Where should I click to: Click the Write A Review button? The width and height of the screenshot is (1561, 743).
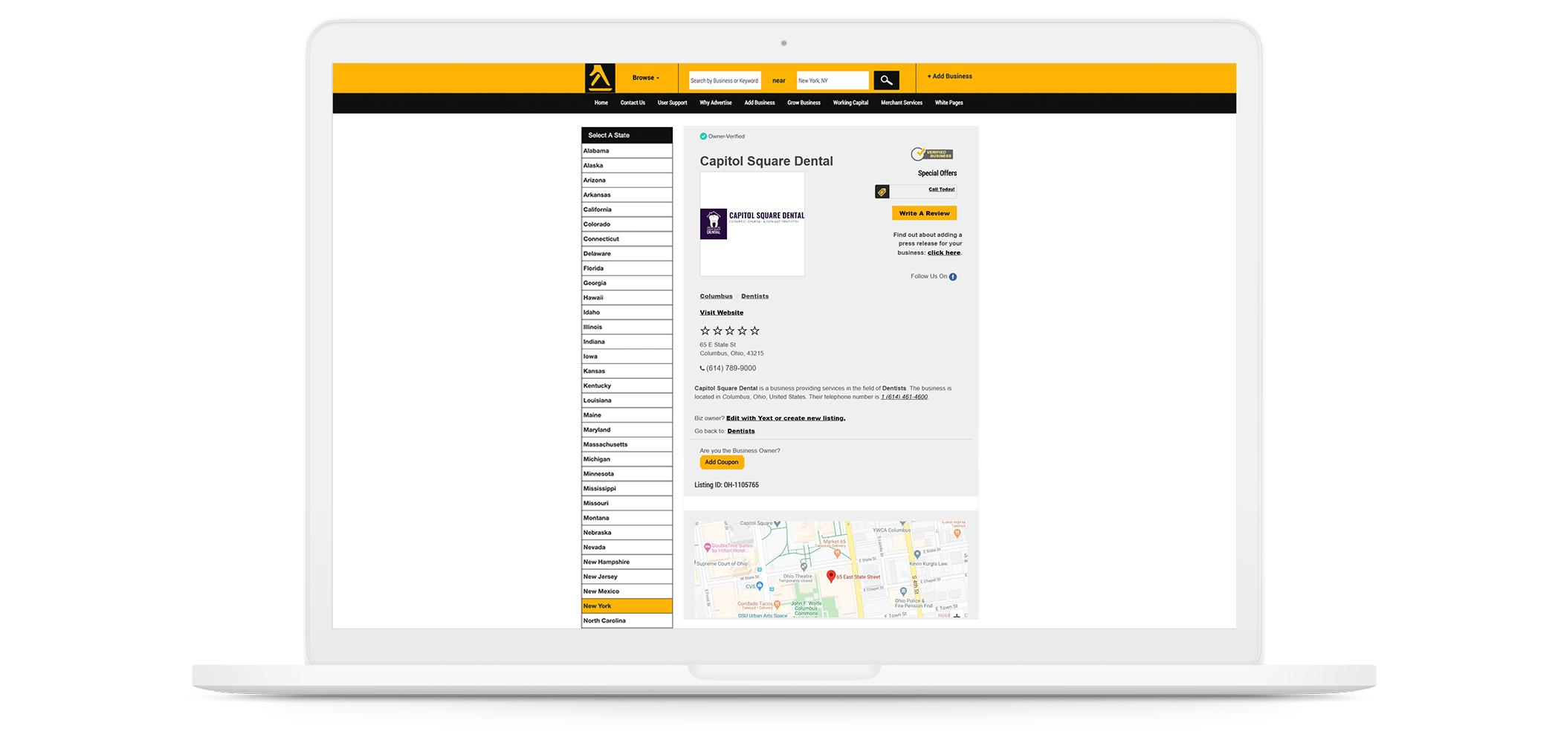[924, 213]
